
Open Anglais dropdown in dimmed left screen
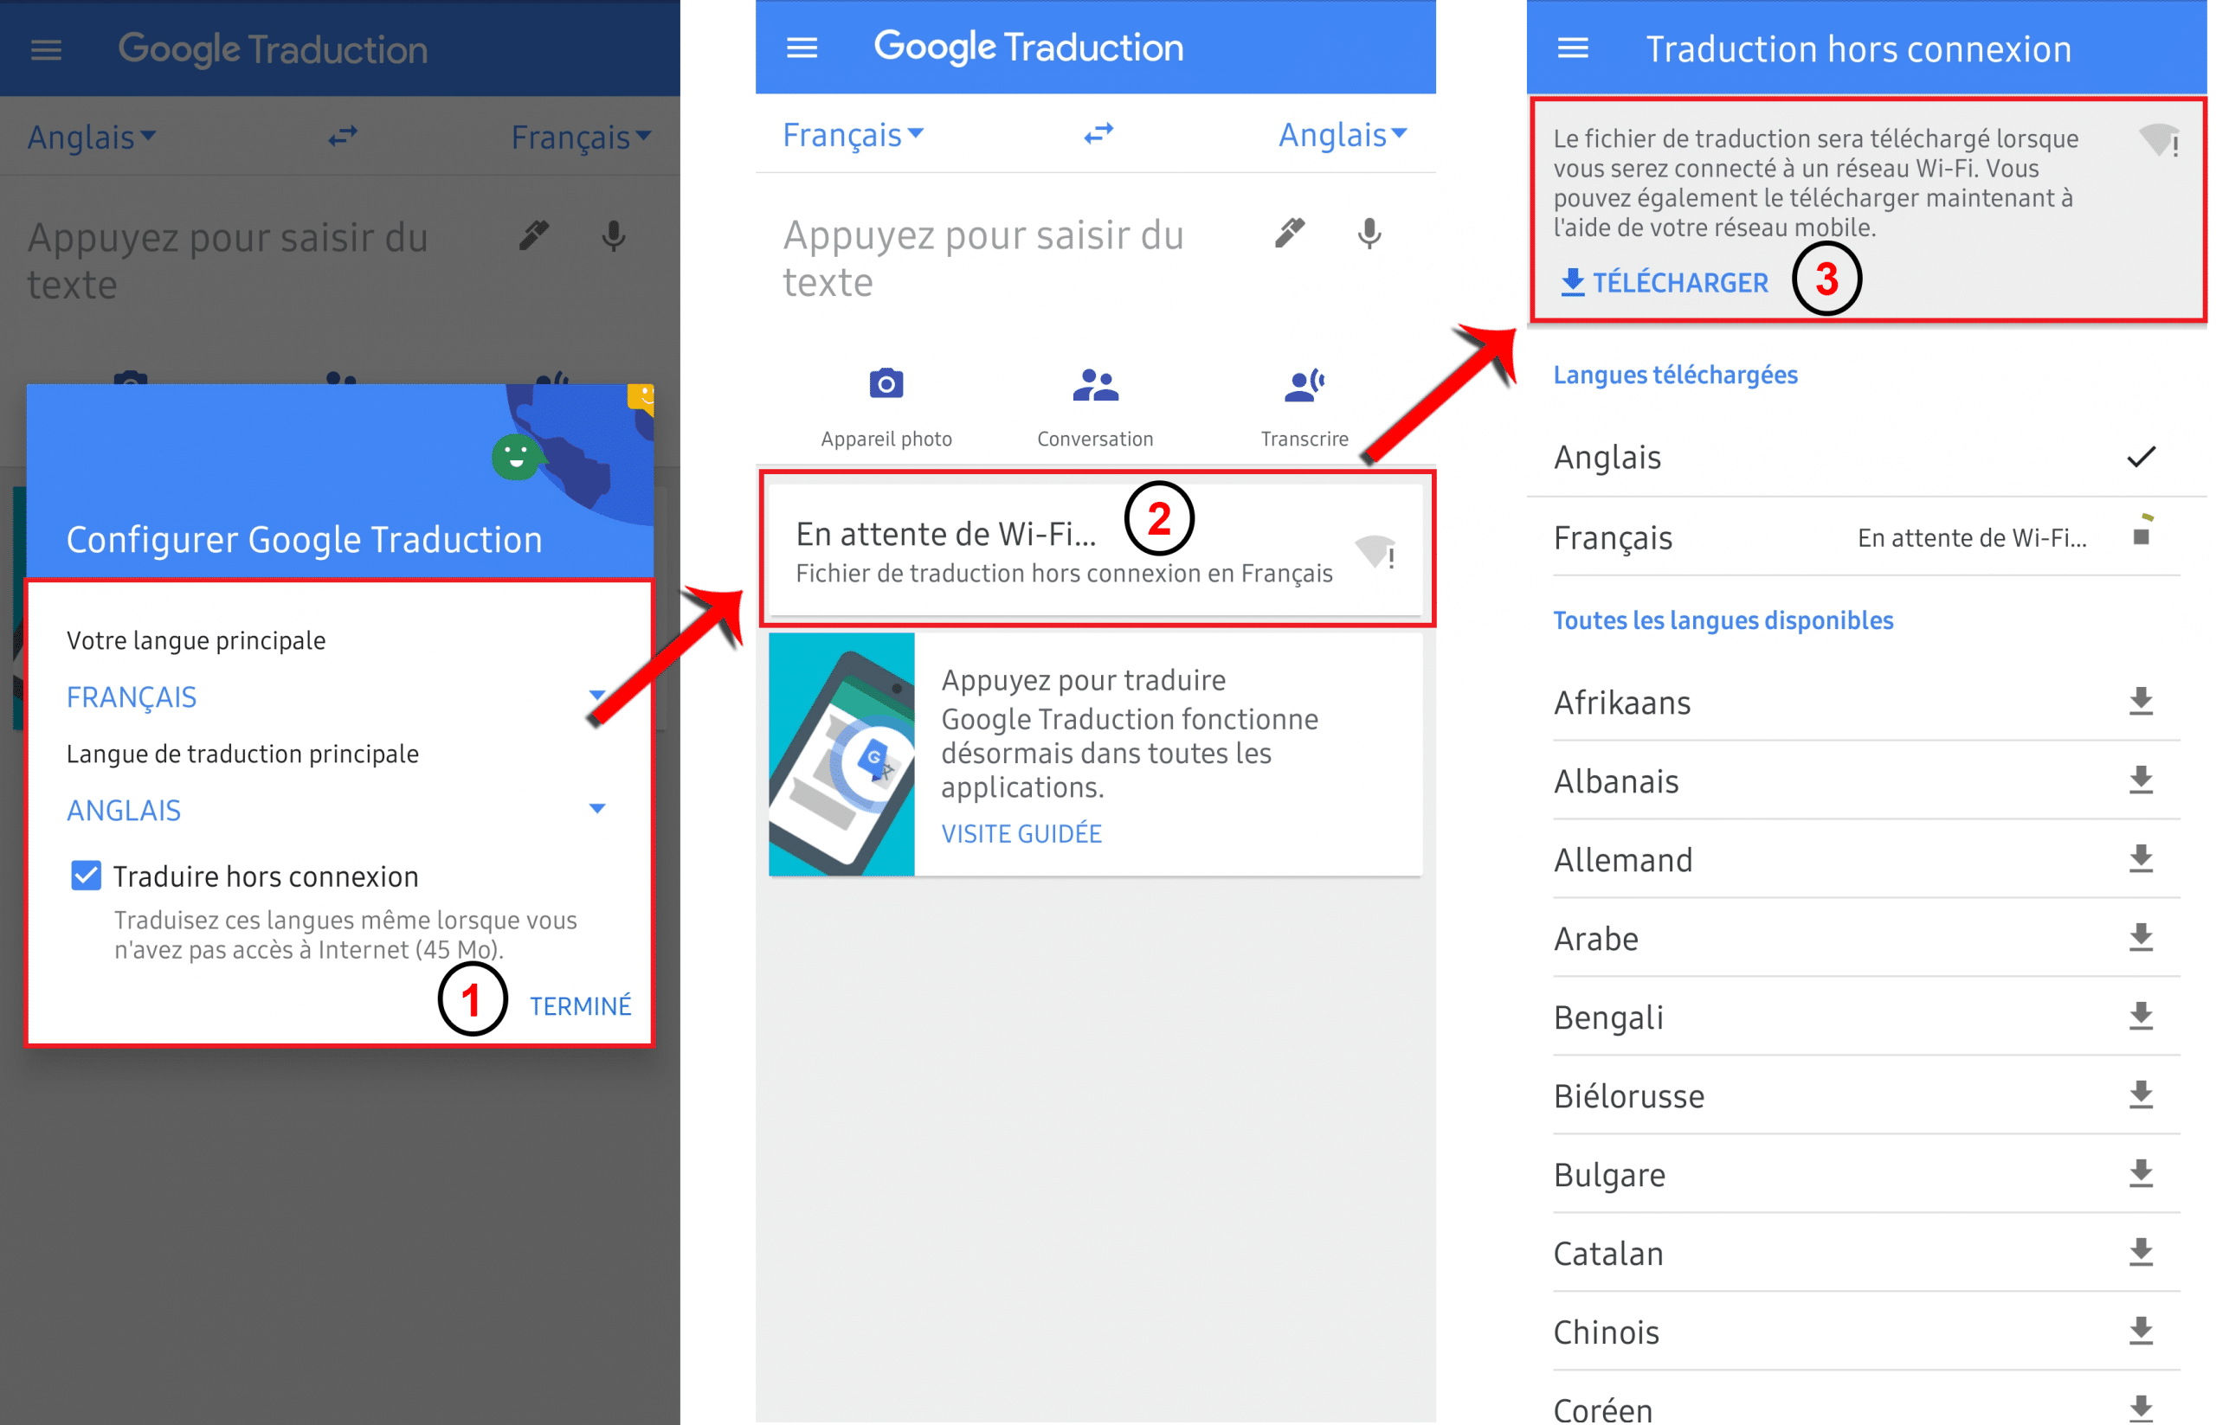point(91,137)
